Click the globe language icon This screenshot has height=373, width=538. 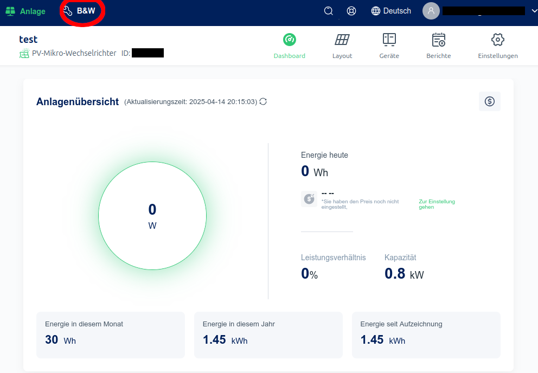pyautogui.click(x=376, y=11)
